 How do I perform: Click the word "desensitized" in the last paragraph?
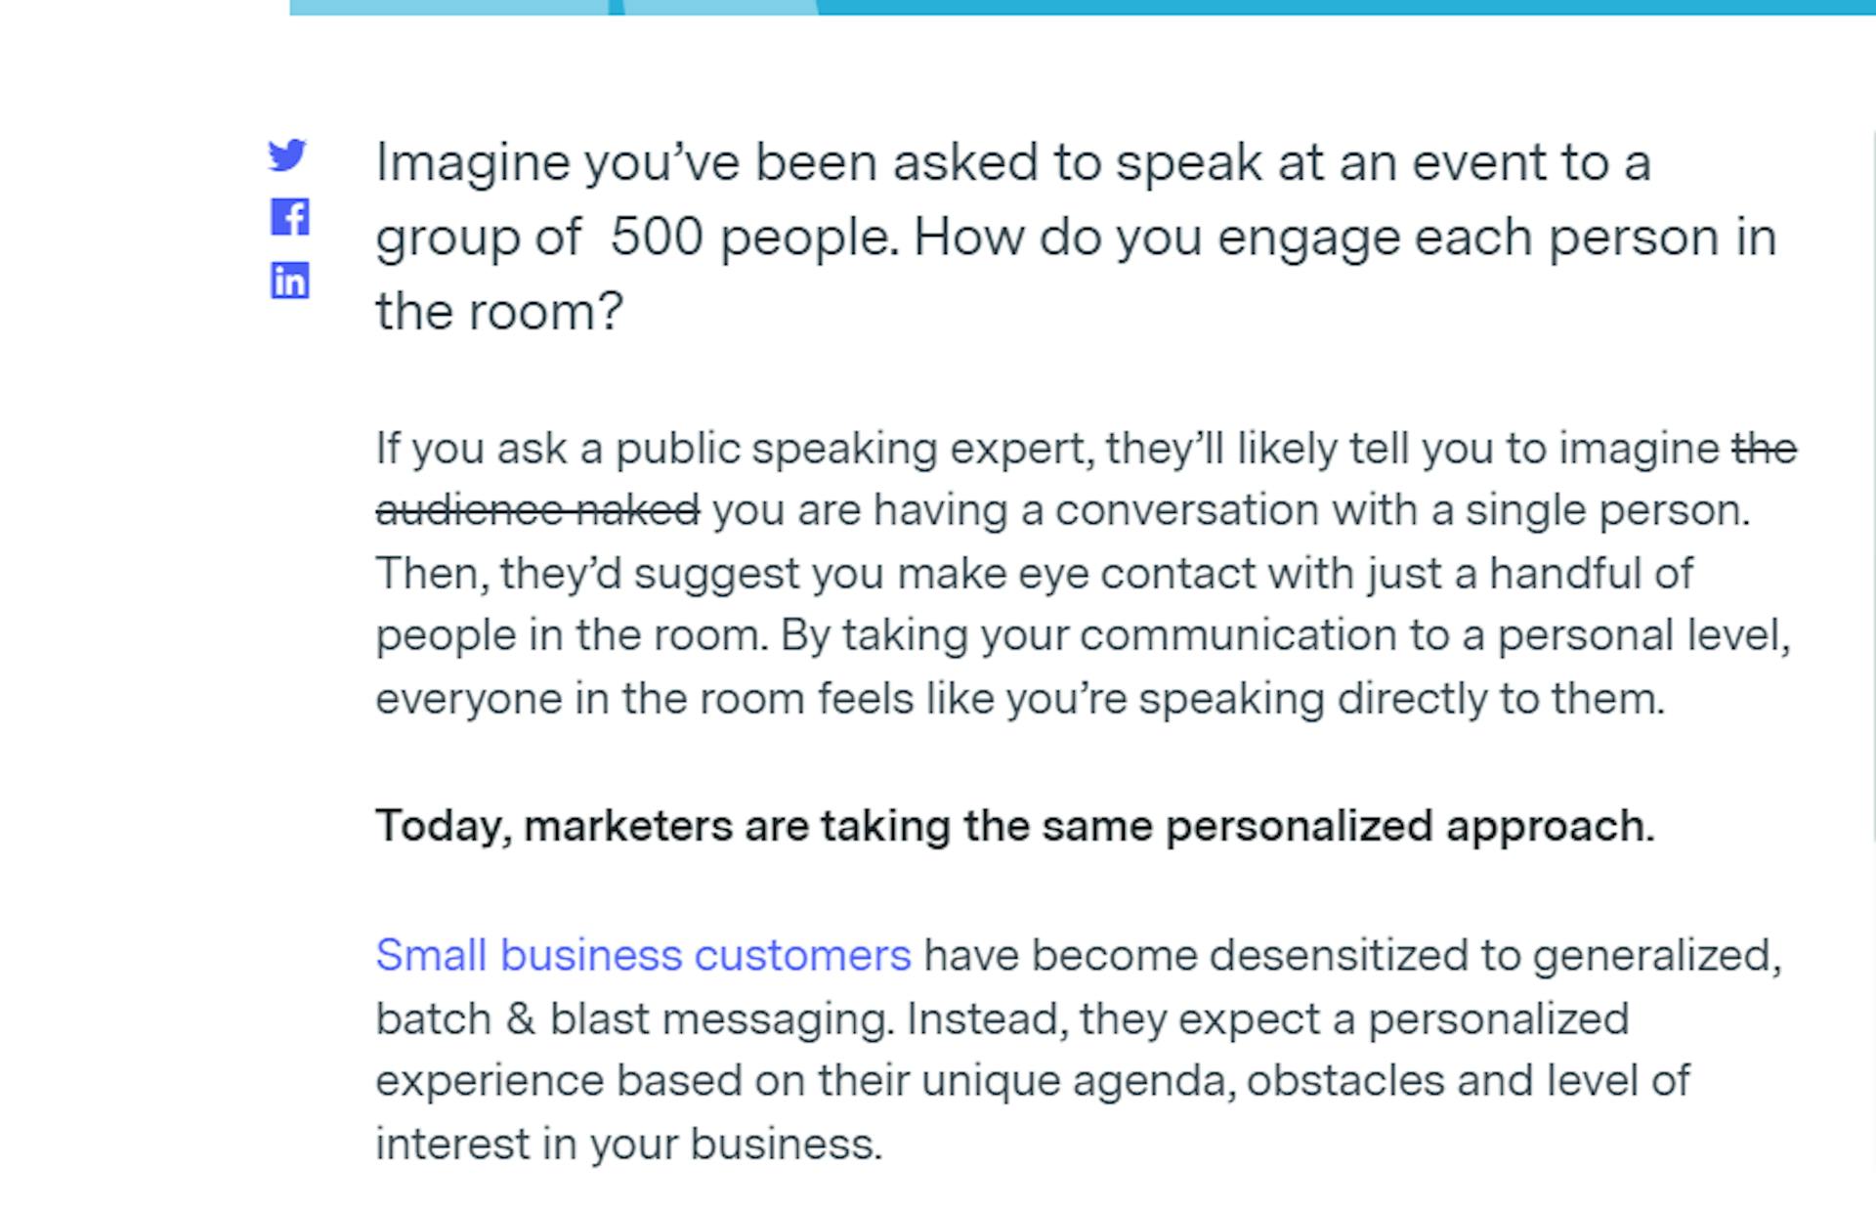pos(1339,955)
